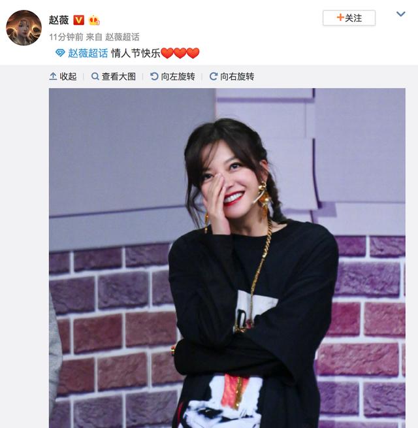
Task: Click the orange plus sign in 关注 button
Action: click(340, 18)
